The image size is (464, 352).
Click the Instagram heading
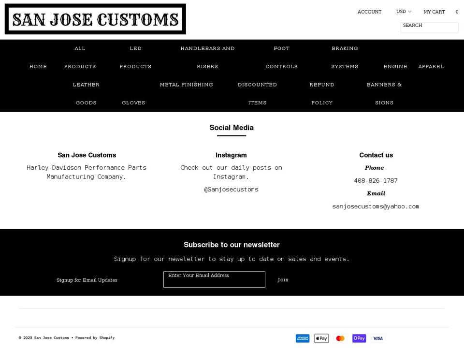(231, 155)
